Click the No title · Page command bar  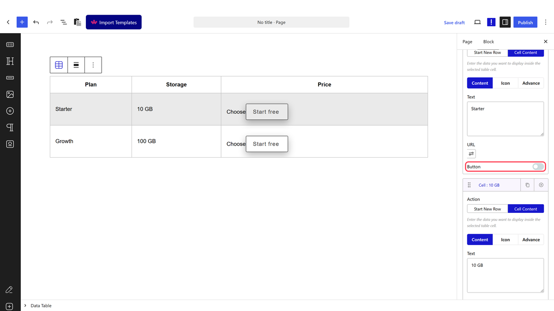pyautogui.click(x=271, y=22)
